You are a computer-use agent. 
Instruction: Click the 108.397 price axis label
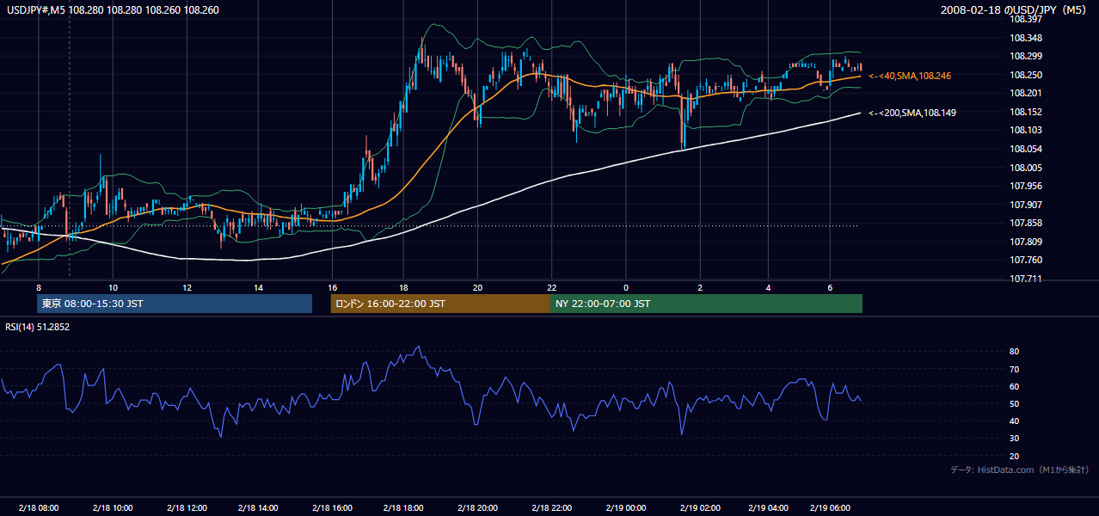(1026, 19)
